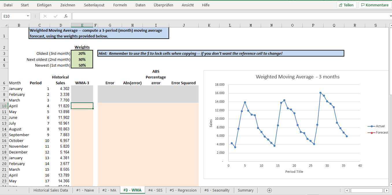Select column G header
392x195 pixels.
pyautogui.click(x=110, y=25)
